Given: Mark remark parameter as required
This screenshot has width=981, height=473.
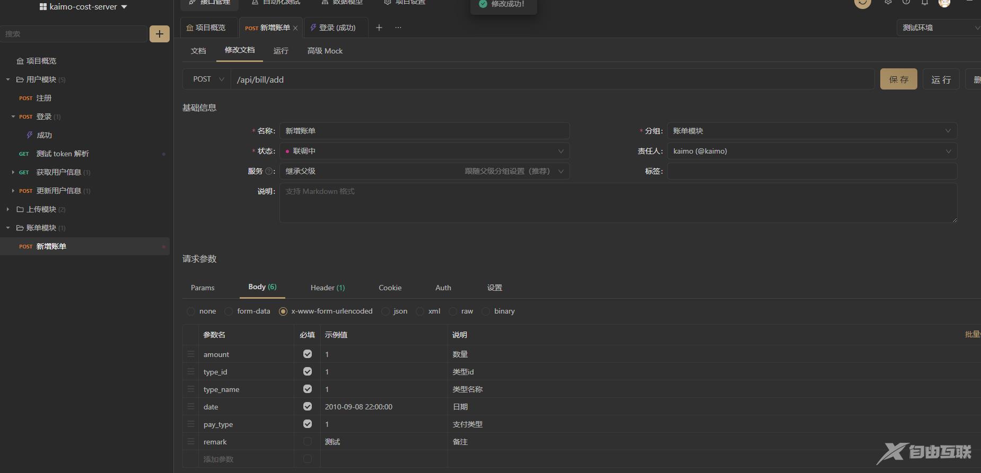Looking at the screenshot, I should (308, 441).
